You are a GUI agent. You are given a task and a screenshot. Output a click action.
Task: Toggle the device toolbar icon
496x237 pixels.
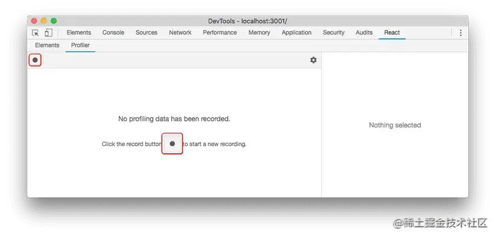[48, 32]
